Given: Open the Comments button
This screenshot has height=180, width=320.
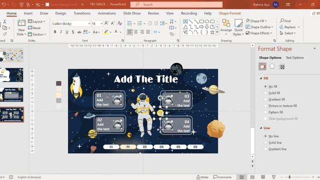Looking at the screenshot, I should 222,177.
